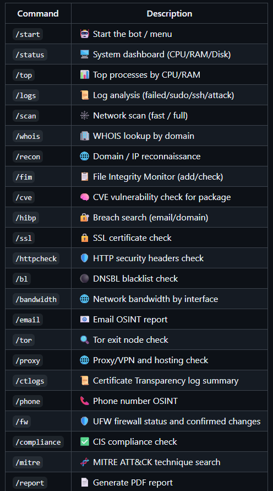
Task: Click the black circle emoji for DNSBL blacklist
Action: 84,278
